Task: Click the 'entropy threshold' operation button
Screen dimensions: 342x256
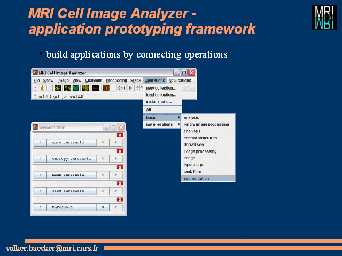Action: click(71, 159)
